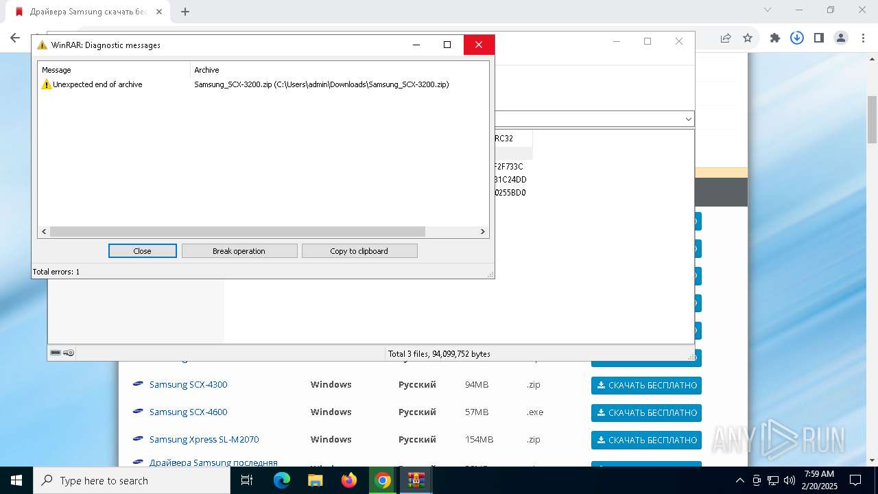Open the WinRAR address bar dropdown

pos(689,119)
